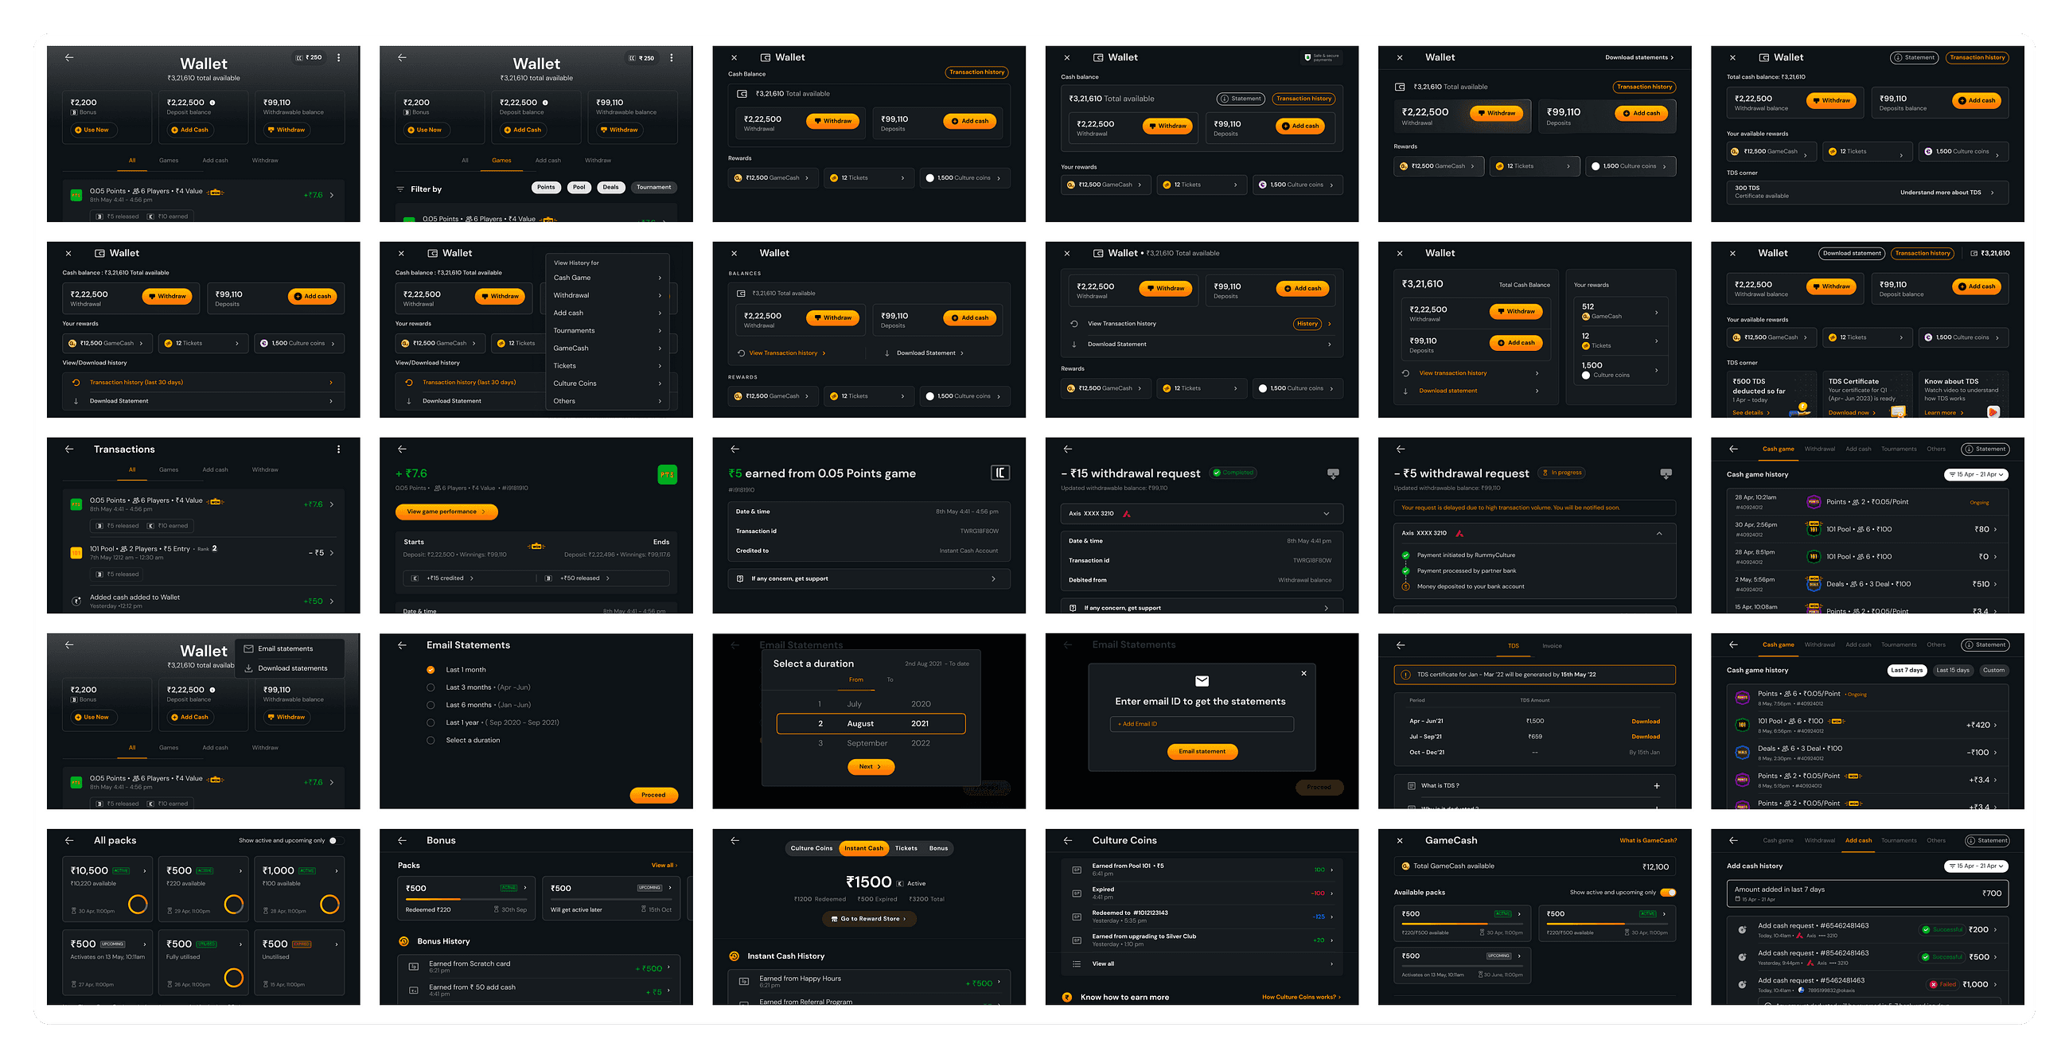Choose the 'Last 6 months' radio option

click(431, 705)
